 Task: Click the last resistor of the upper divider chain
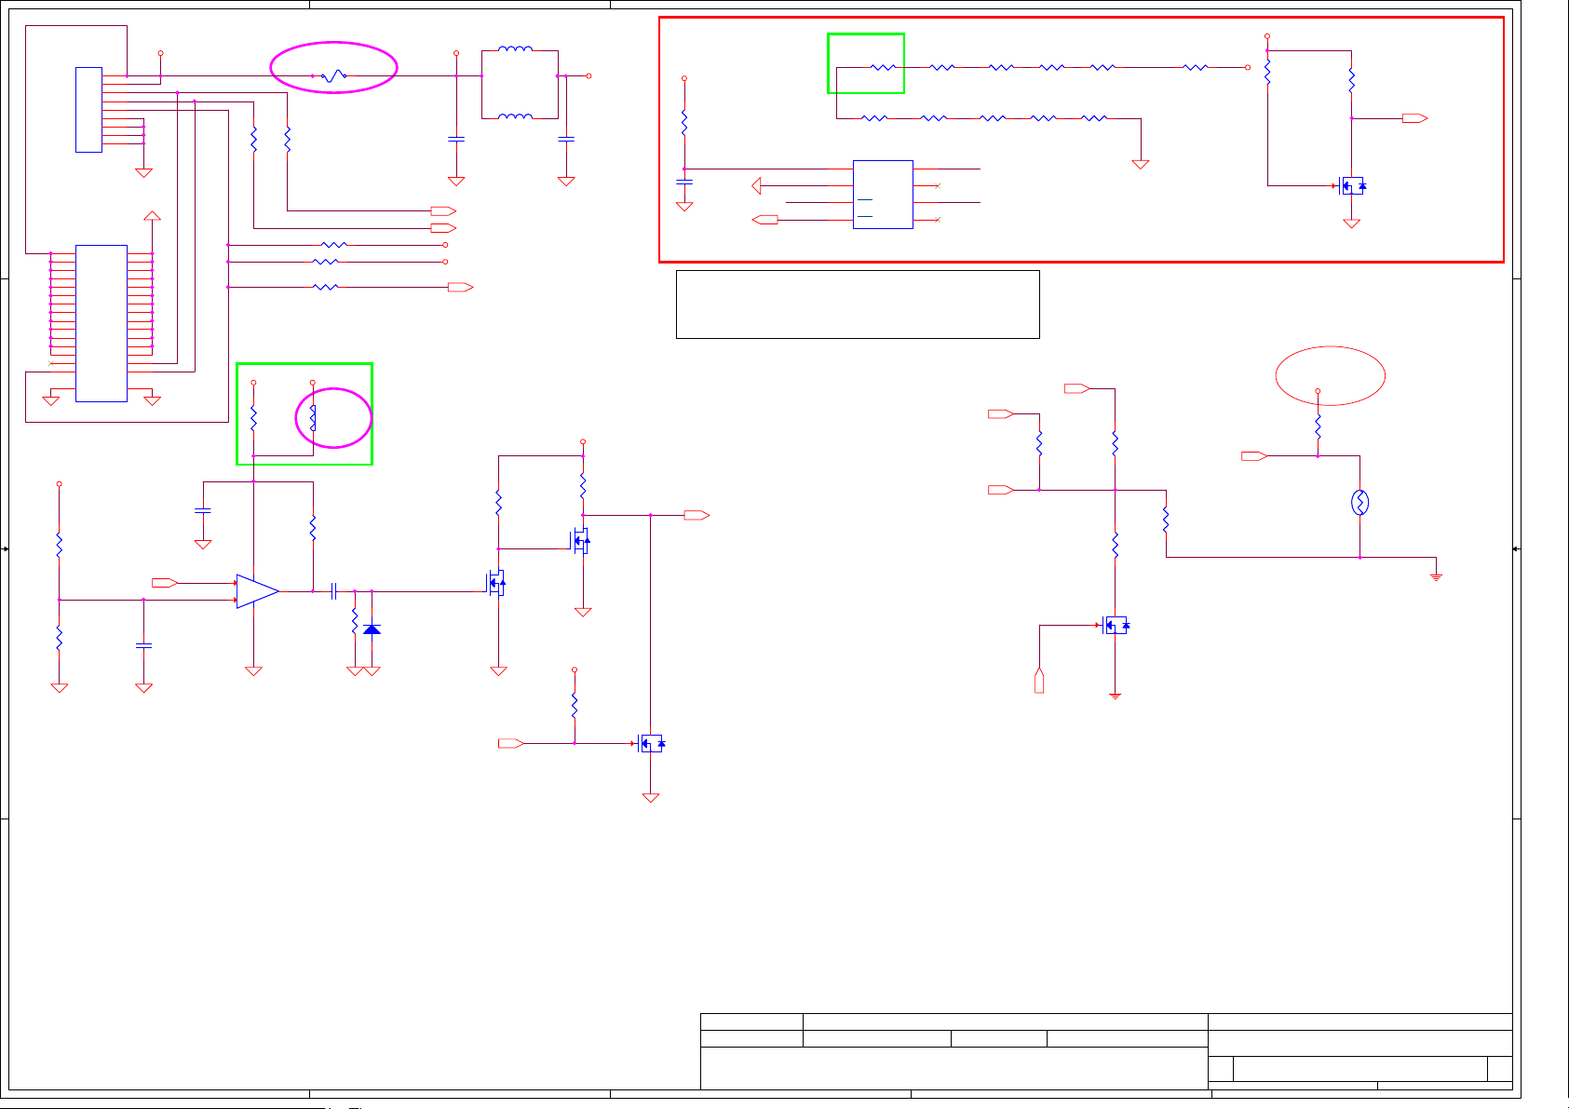[1196, 67]
